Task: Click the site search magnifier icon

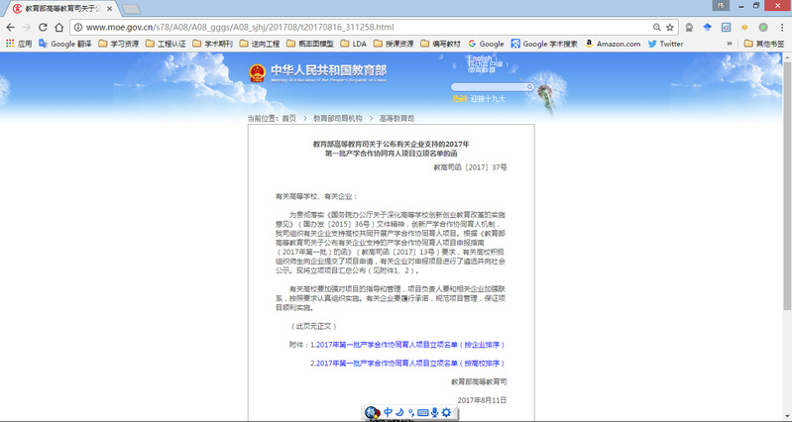Action: pos(528,88)
